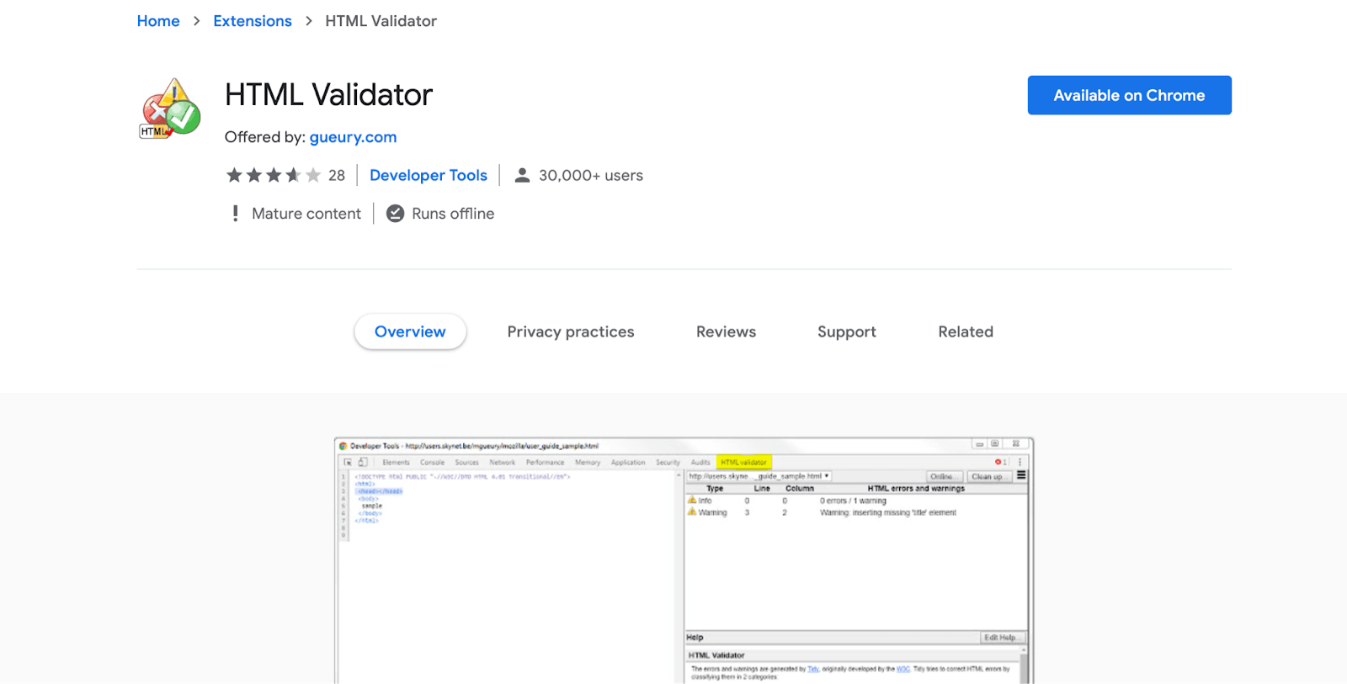Click the Available on Chrome button
The image size is (1347, 684).
point(1129,95)
